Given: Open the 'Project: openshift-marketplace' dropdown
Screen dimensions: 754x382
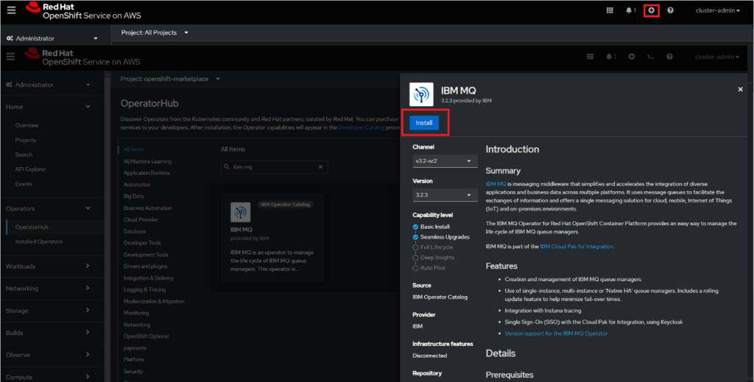Looking at the screenshot, I should click(170, 79).
